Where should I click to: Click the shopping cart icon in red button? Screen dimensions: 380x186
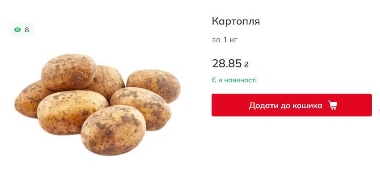pyautogui.click(x=333, y=106)
